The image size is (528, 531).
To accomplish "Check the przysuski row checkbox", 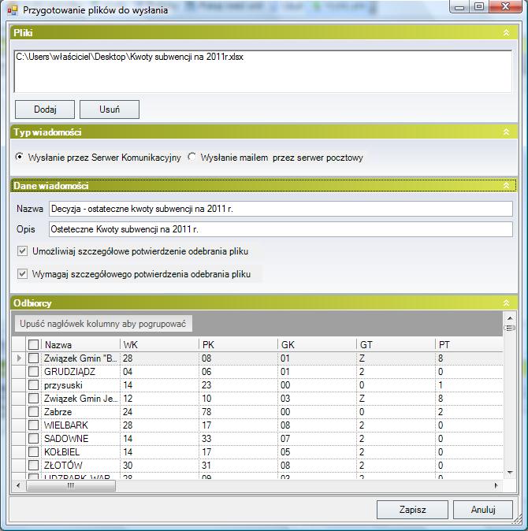I will click(x=33, y=385).
